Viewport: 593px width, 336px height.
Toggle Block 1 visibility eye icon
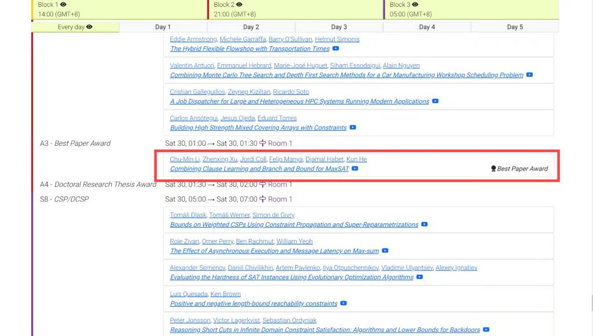(x=63, y=5)
